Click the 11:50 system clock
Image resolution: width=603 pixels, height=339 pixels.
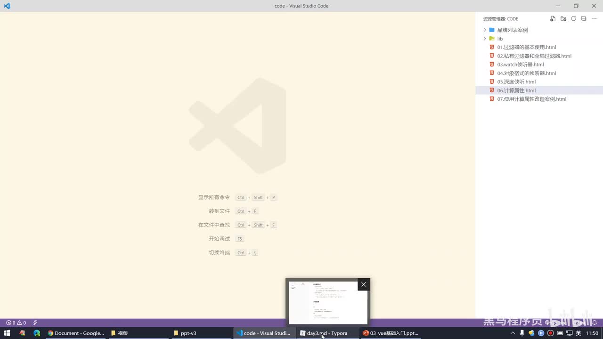click(592, 333)
